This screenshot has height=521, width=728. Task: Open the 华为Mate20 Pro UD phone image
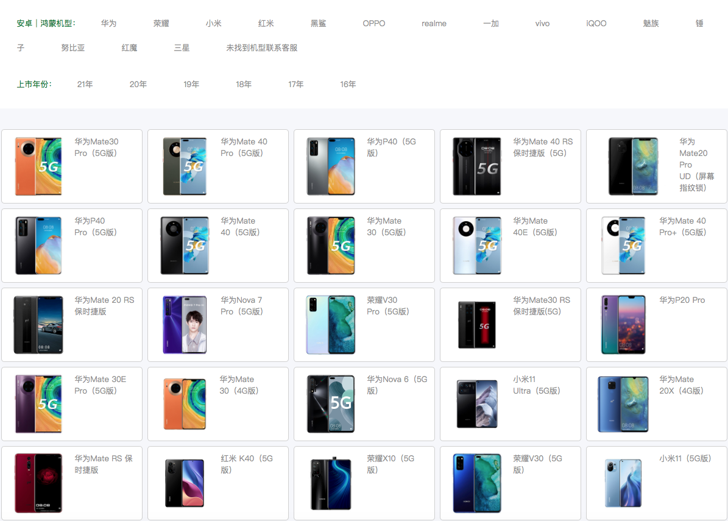[634, 166]
